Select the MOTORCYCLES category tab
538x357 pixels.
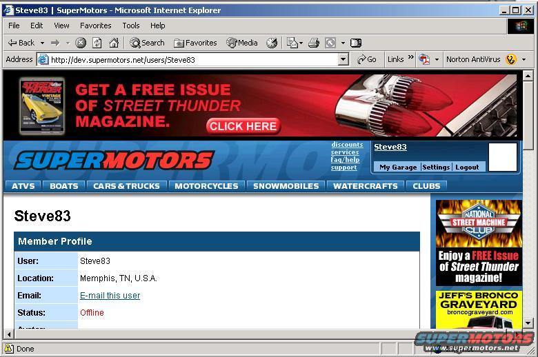[206, 186]
